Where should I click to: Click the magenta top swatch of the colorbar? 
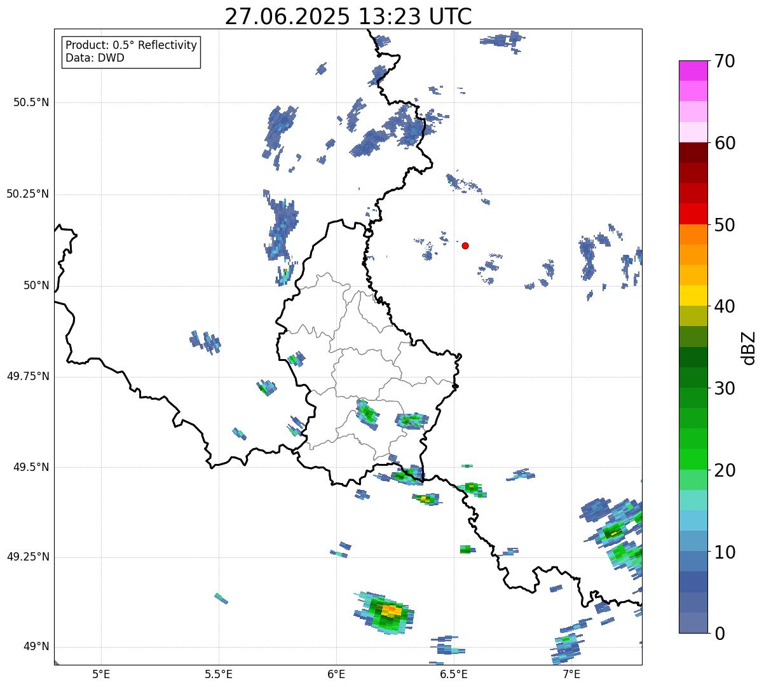tap(693, 71)
